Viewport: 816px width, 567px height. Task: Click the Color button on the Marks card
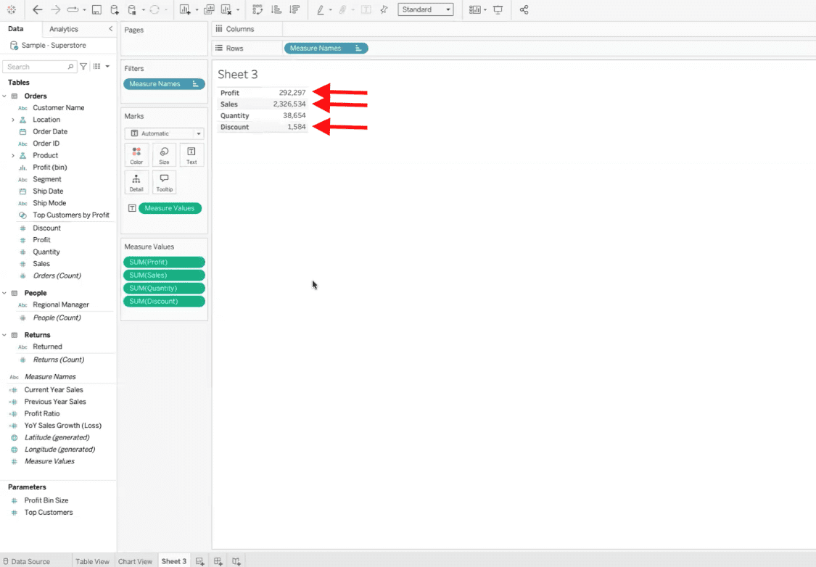pyautogui.click(x=136, y=154)
